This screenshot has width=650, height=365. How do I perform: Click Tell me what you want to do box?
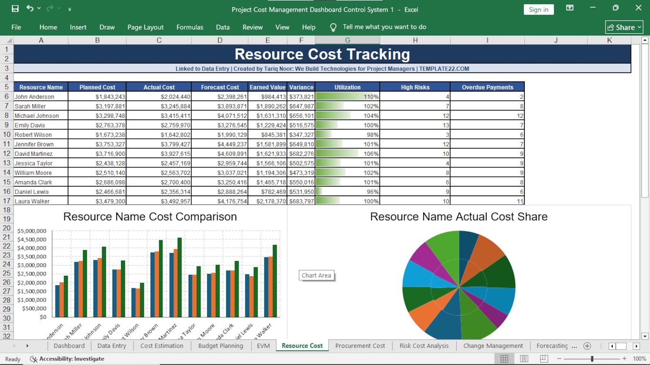tap(384, 27)
